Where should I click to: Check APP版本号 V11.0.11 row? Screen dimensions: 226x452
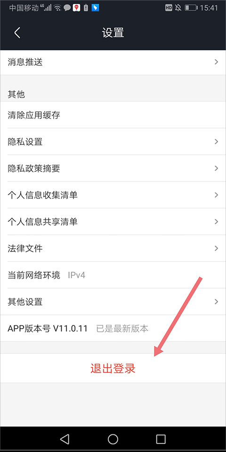pos(113,329)
